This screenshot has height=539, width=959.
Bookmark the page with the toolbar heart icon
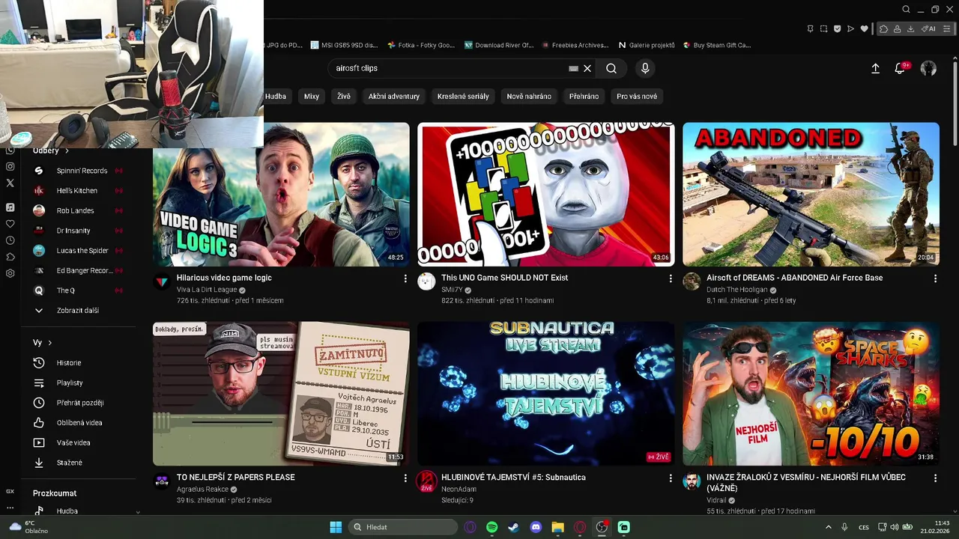pos(864,28)
